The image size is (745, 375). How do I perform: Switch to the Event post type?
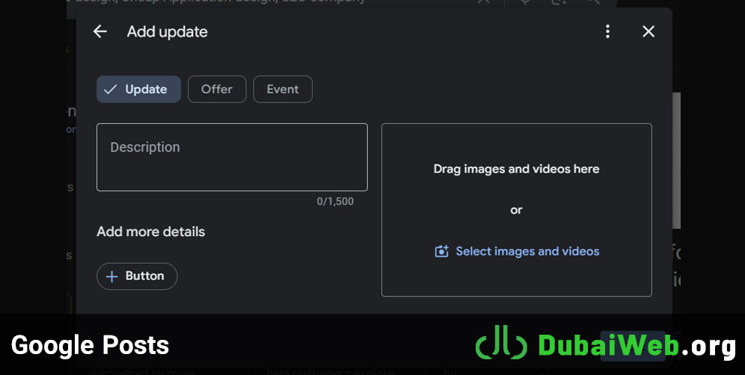283,89
